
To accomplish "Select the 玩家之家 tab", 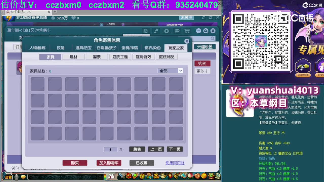I will 176,48.
